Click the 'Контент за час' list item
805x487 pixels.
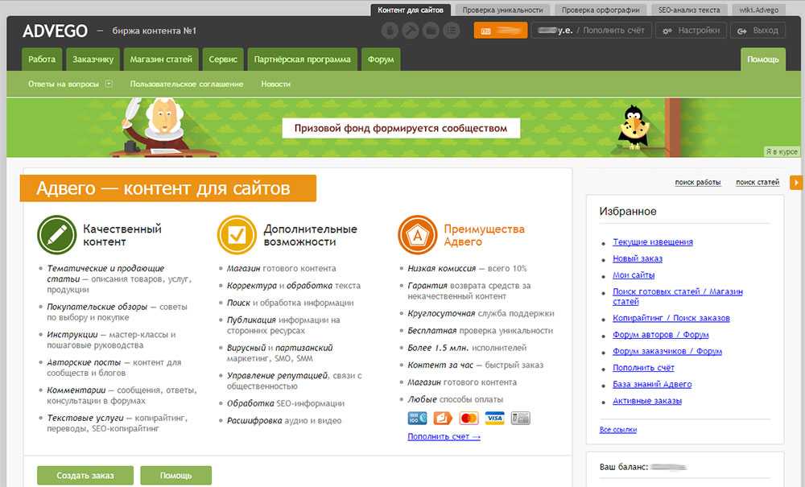click(476, 365)
